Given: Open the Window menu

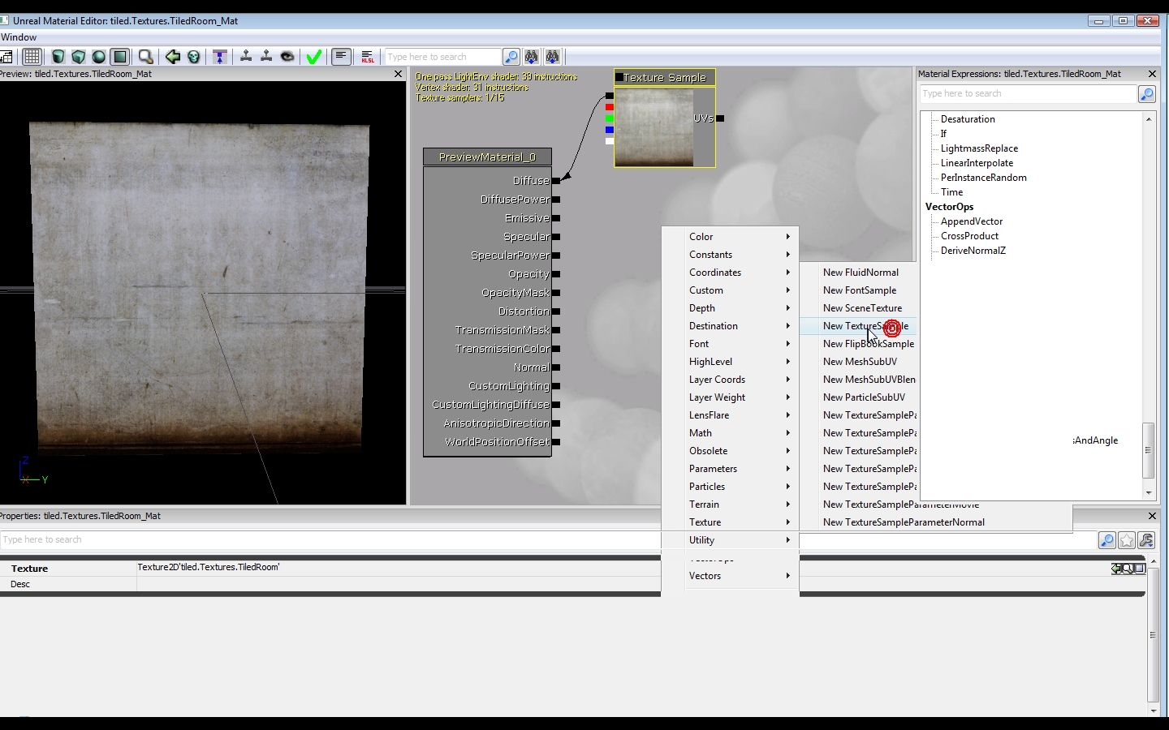Looking at the screenshot, I should (19, 37).
